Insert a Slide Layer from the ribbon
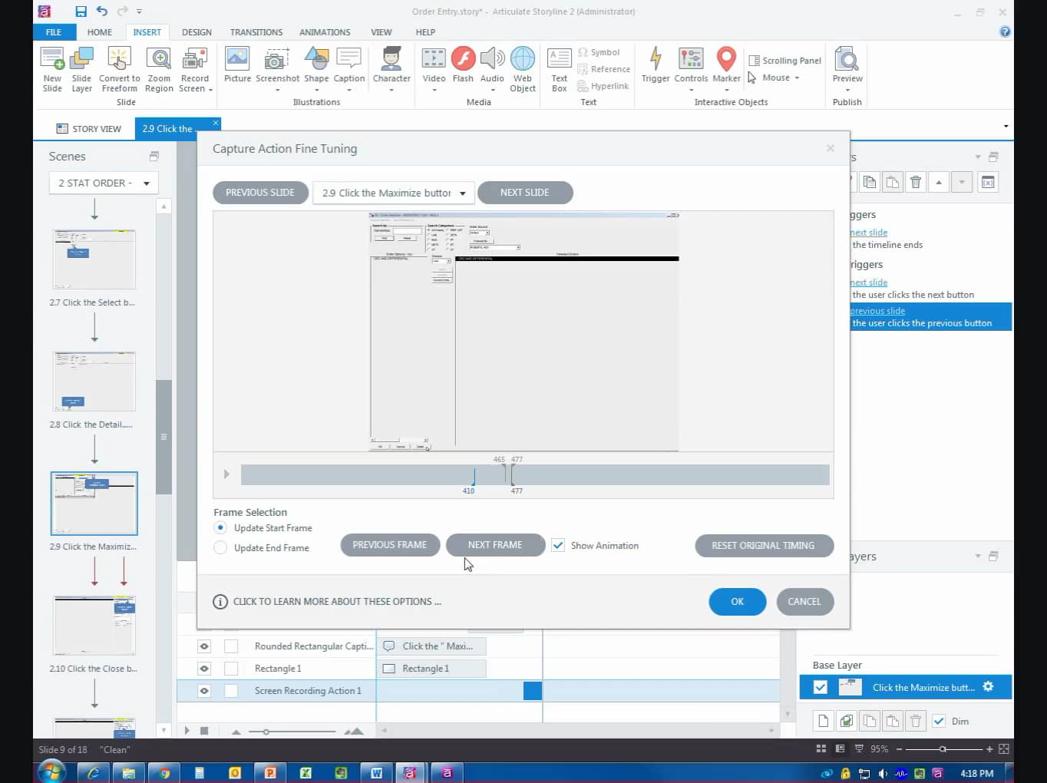 (81, 59)
